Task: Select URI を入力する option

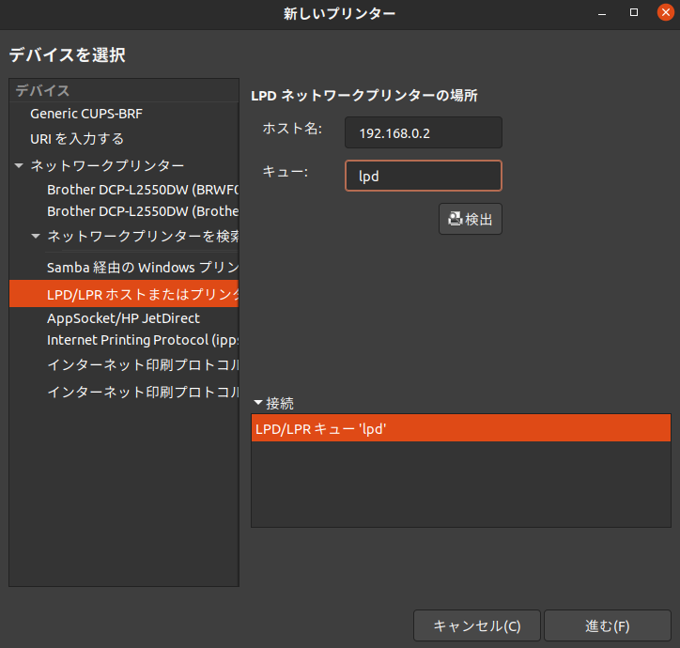Action: [x=77, y=139]
